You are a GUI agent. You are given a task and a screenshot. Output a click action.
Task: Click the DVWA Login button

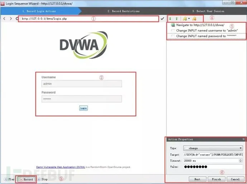click(83, 108)
